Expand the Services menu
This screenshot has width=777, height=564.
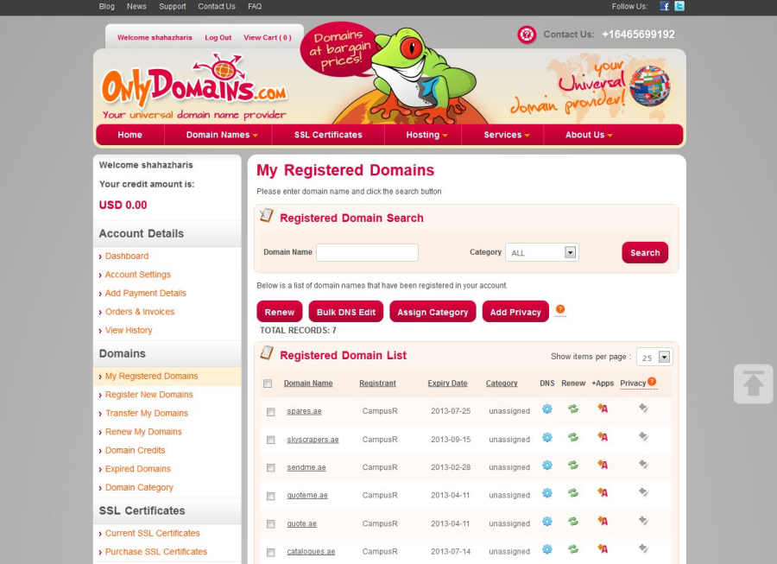pos(507,135)
